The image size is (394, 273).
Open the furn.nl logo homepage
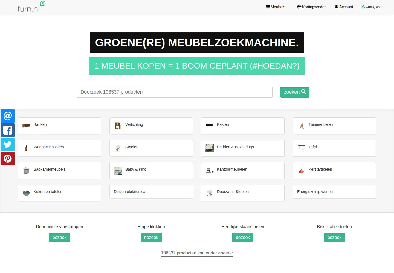coord(31,7)
